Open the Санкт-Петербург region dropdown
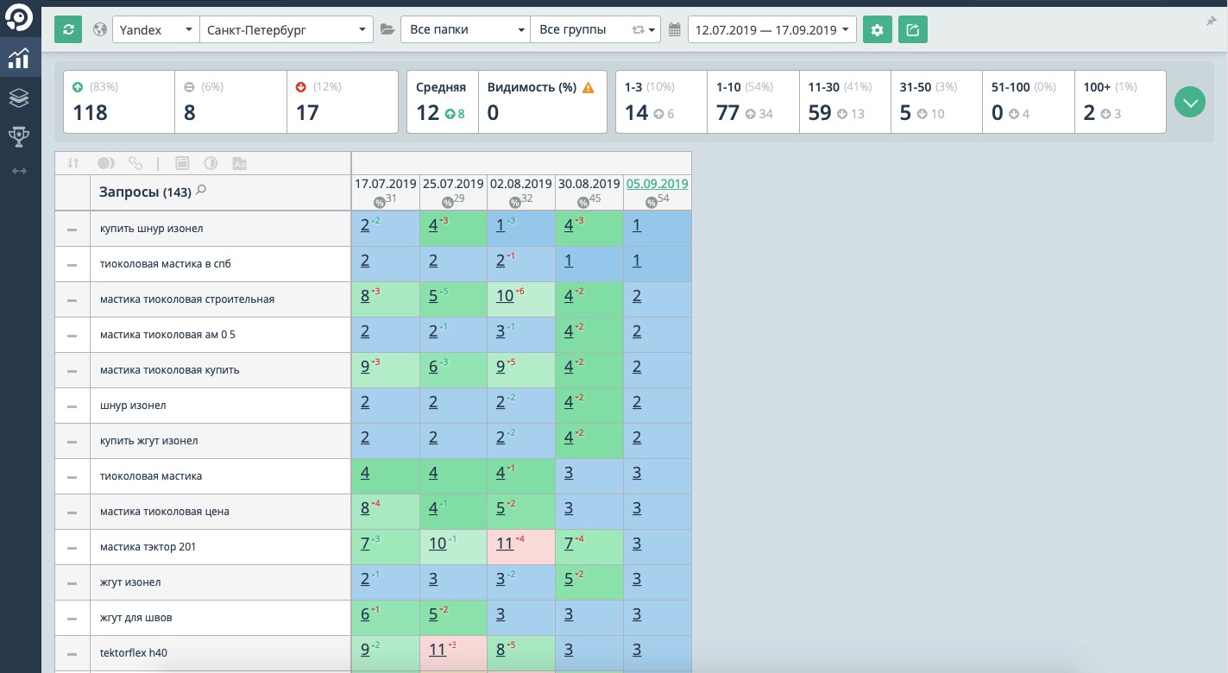The height and width of the screenshot is (673, 1228). click(x=287, y=29)
